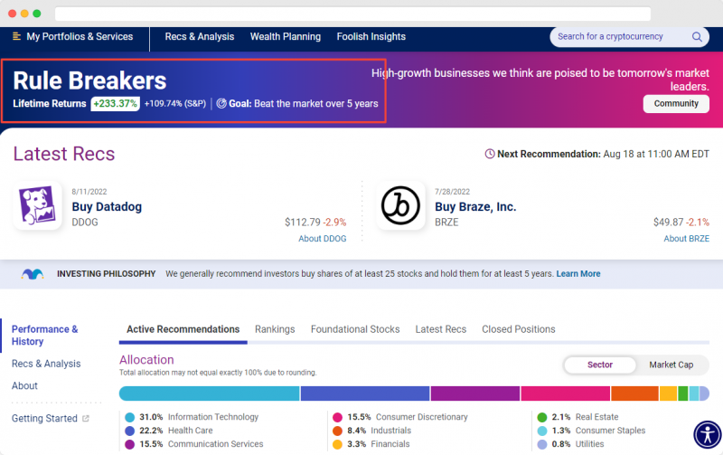This screenshot has width=723, height=455.
Task: Click the Buy Braze, Inc. recommendation title
Action: pyautogui.click(x=475, y=207)
